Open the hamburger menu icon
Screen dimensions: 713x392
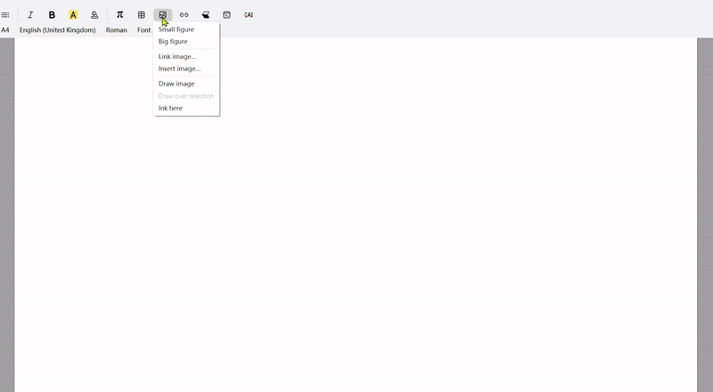(5, 15)
